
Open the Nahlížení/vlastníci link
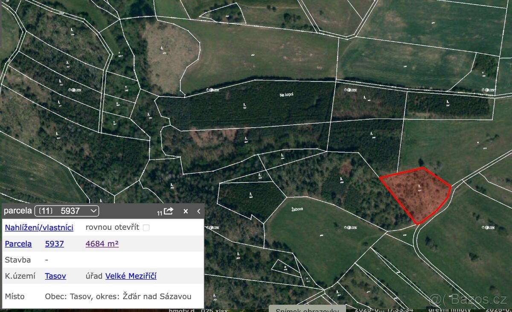pyautogui.click(x=39, y=228)
